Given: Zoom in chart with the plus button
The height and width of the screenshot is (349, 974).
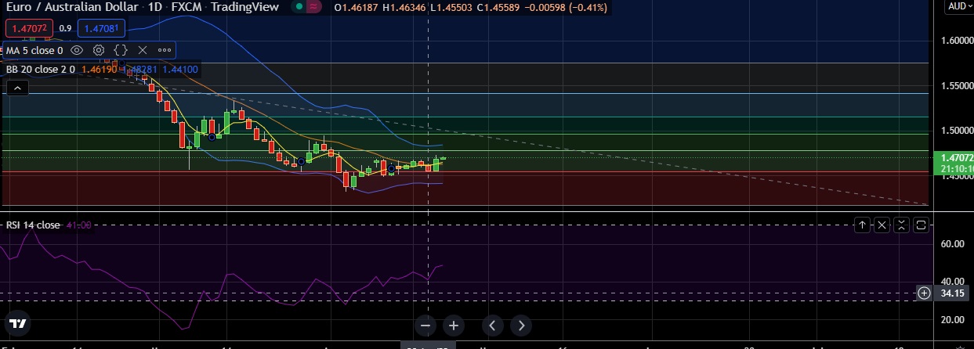Looking at the screenshot, I should 454,326.
